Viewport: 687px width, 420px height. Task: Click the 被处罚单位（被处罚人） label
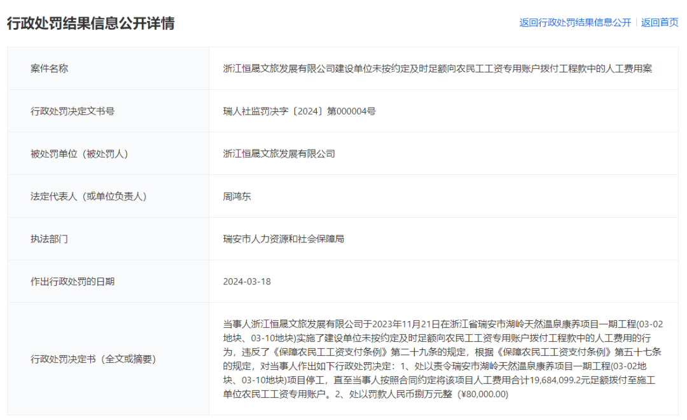click(x=80, y=154)
